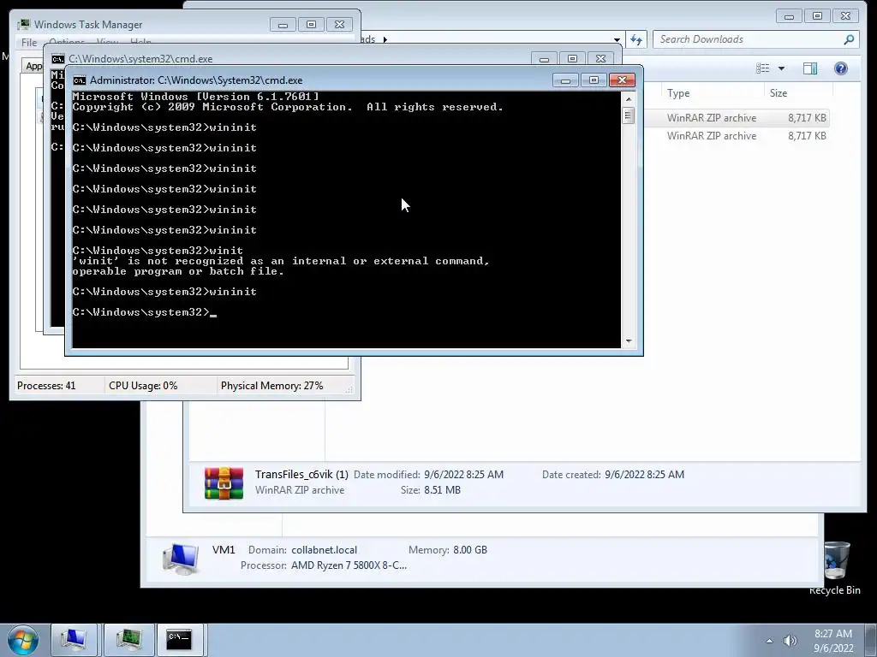This screenshot has height=657, width=877.
Task: Open the Windows Start orb
Action: (x=23, y=640)
